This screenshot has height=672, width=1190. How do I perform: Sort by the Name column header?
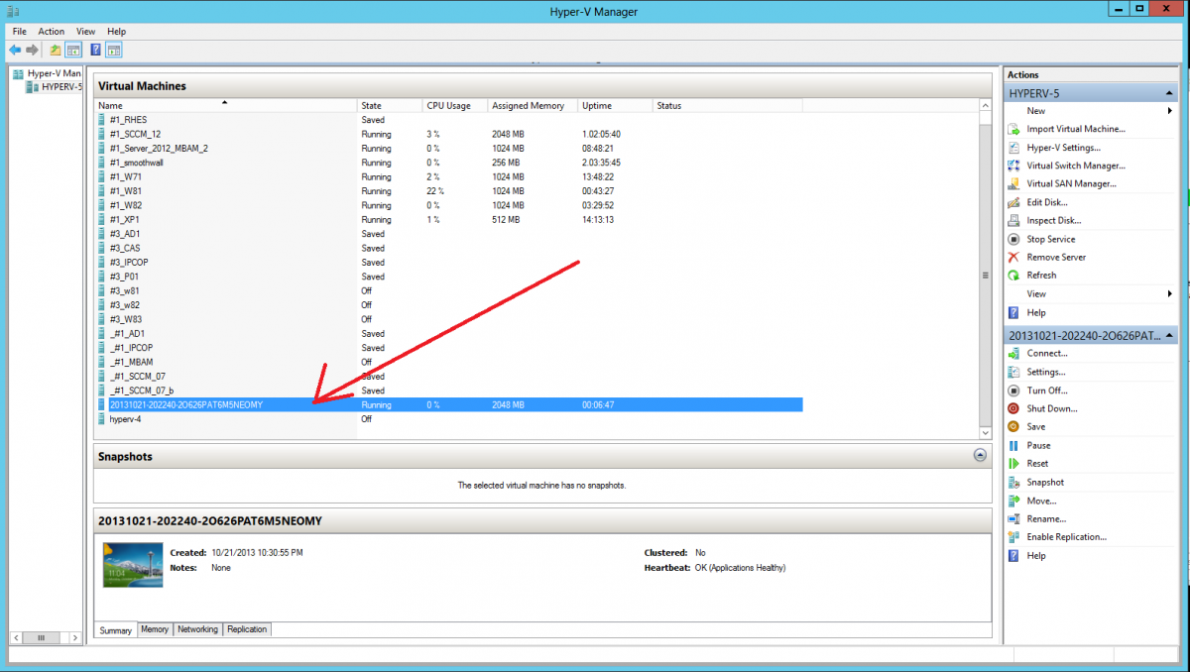point(226,105)
